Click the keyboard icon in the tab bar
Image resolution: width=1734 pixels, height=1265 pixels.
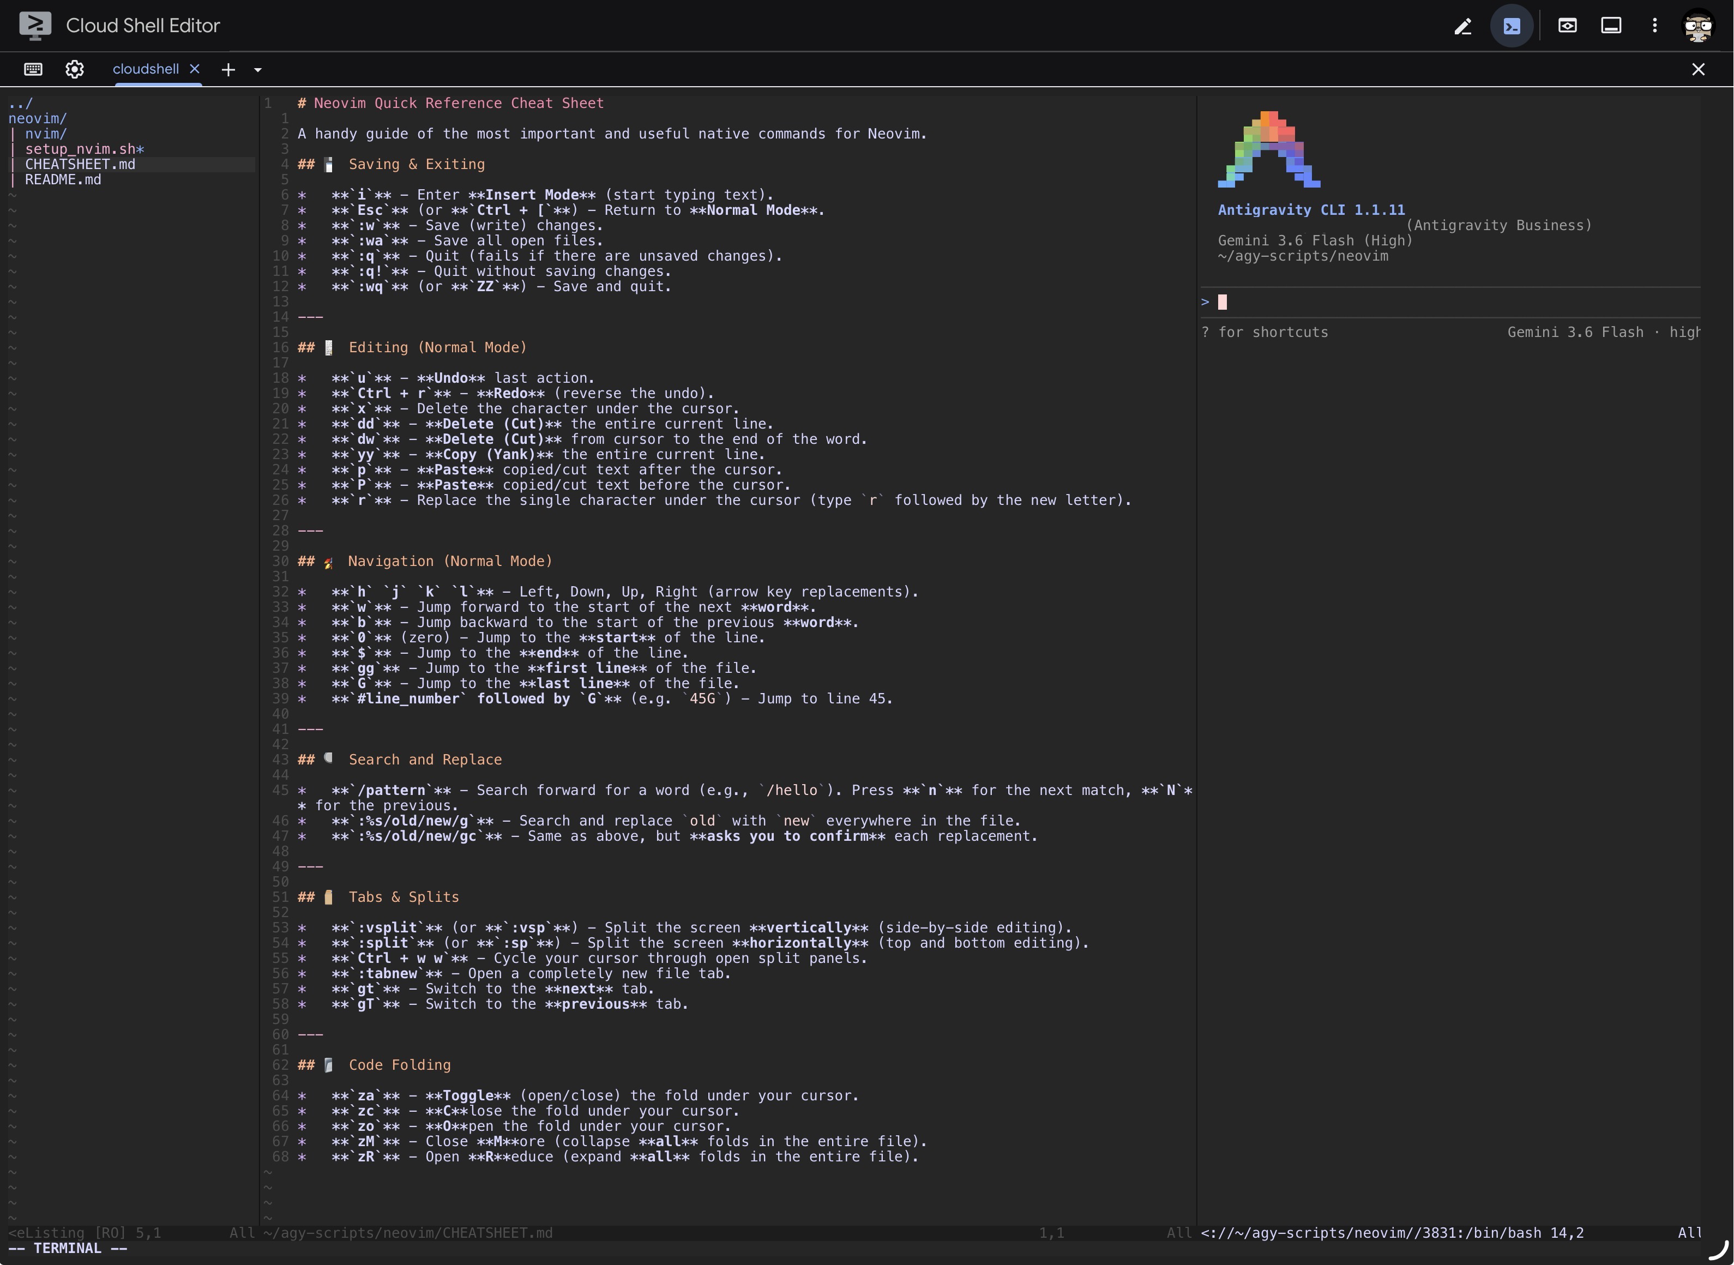pyautogui.click(x=33, y=69)
